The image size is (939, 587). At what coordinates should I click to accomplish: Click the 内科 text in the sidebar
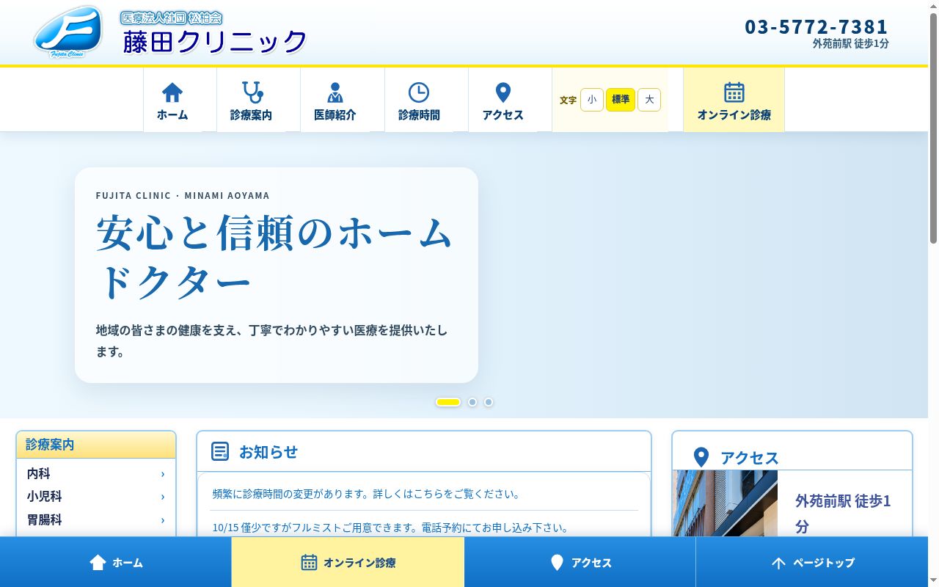click(x=39, y=474)
